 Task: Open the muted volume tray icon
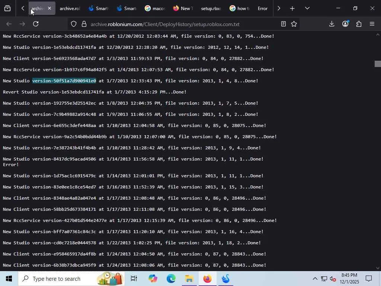tap(333, 279)
